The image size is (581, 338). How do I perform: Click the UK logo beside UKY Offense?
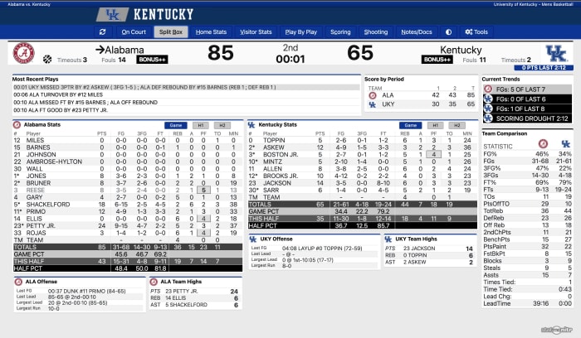tap(252, 239)
